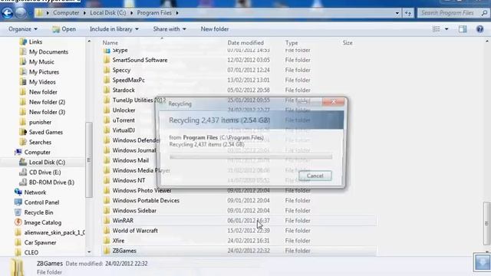491x276 pixels.
Task: Select the Z8Games folder name
Action: (x=124, y=251)
